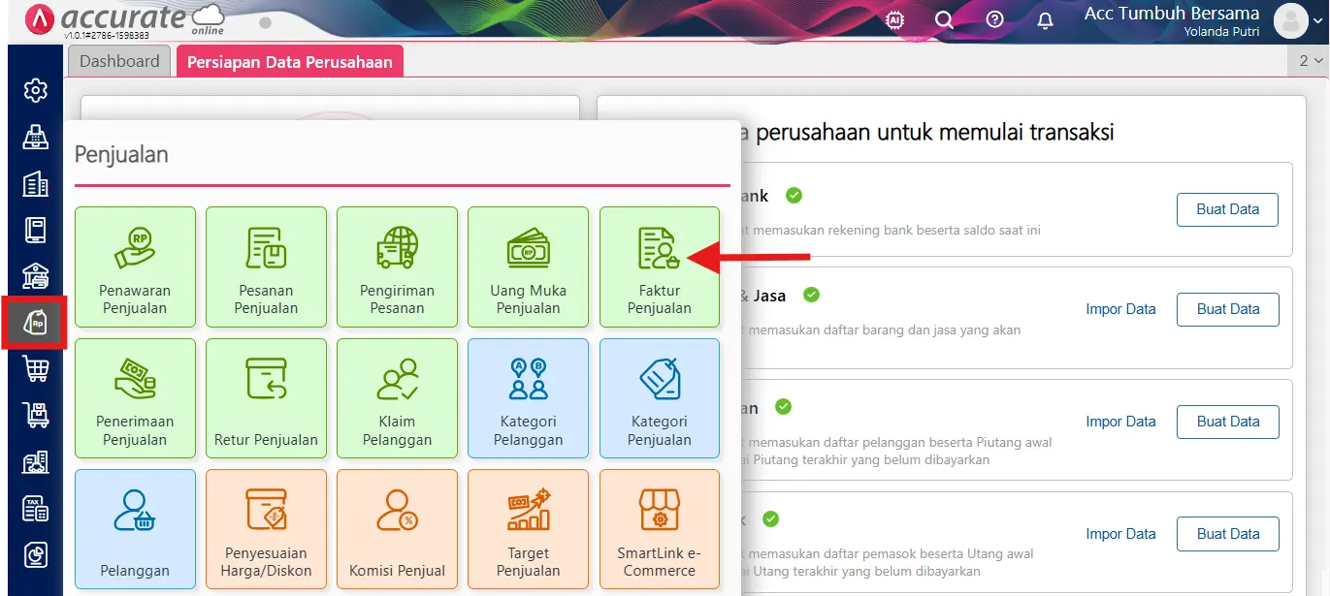The height and width of the screenshot is (596, 1330).
Task: Switch to the Dashboard tab
Action: 118,60
